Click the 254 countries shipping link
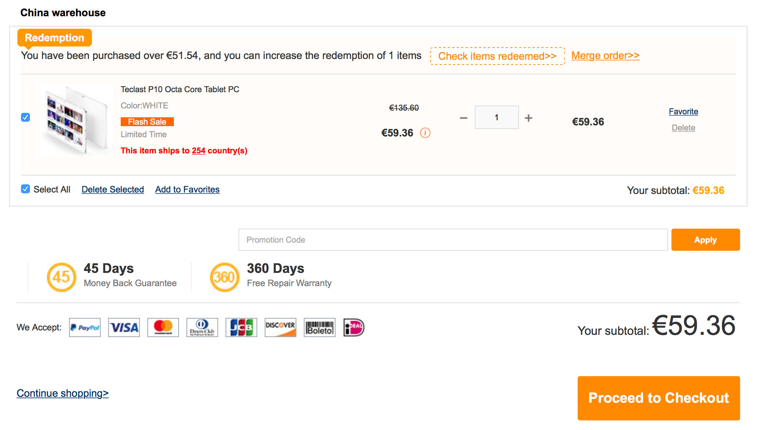The image size is (770, 430). [199, 150]
